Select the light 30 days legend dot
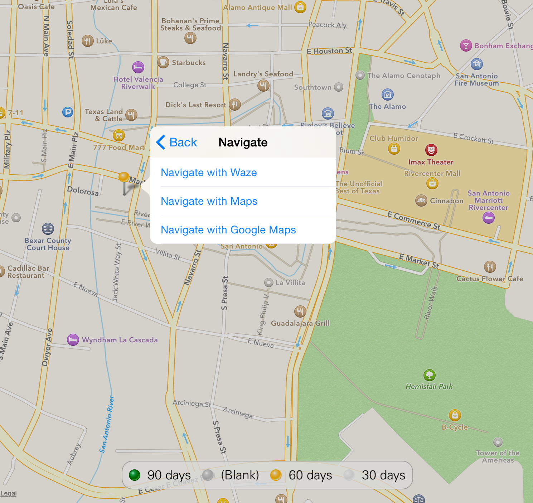Viewport: 533px width, 503px height. [349, 475]
